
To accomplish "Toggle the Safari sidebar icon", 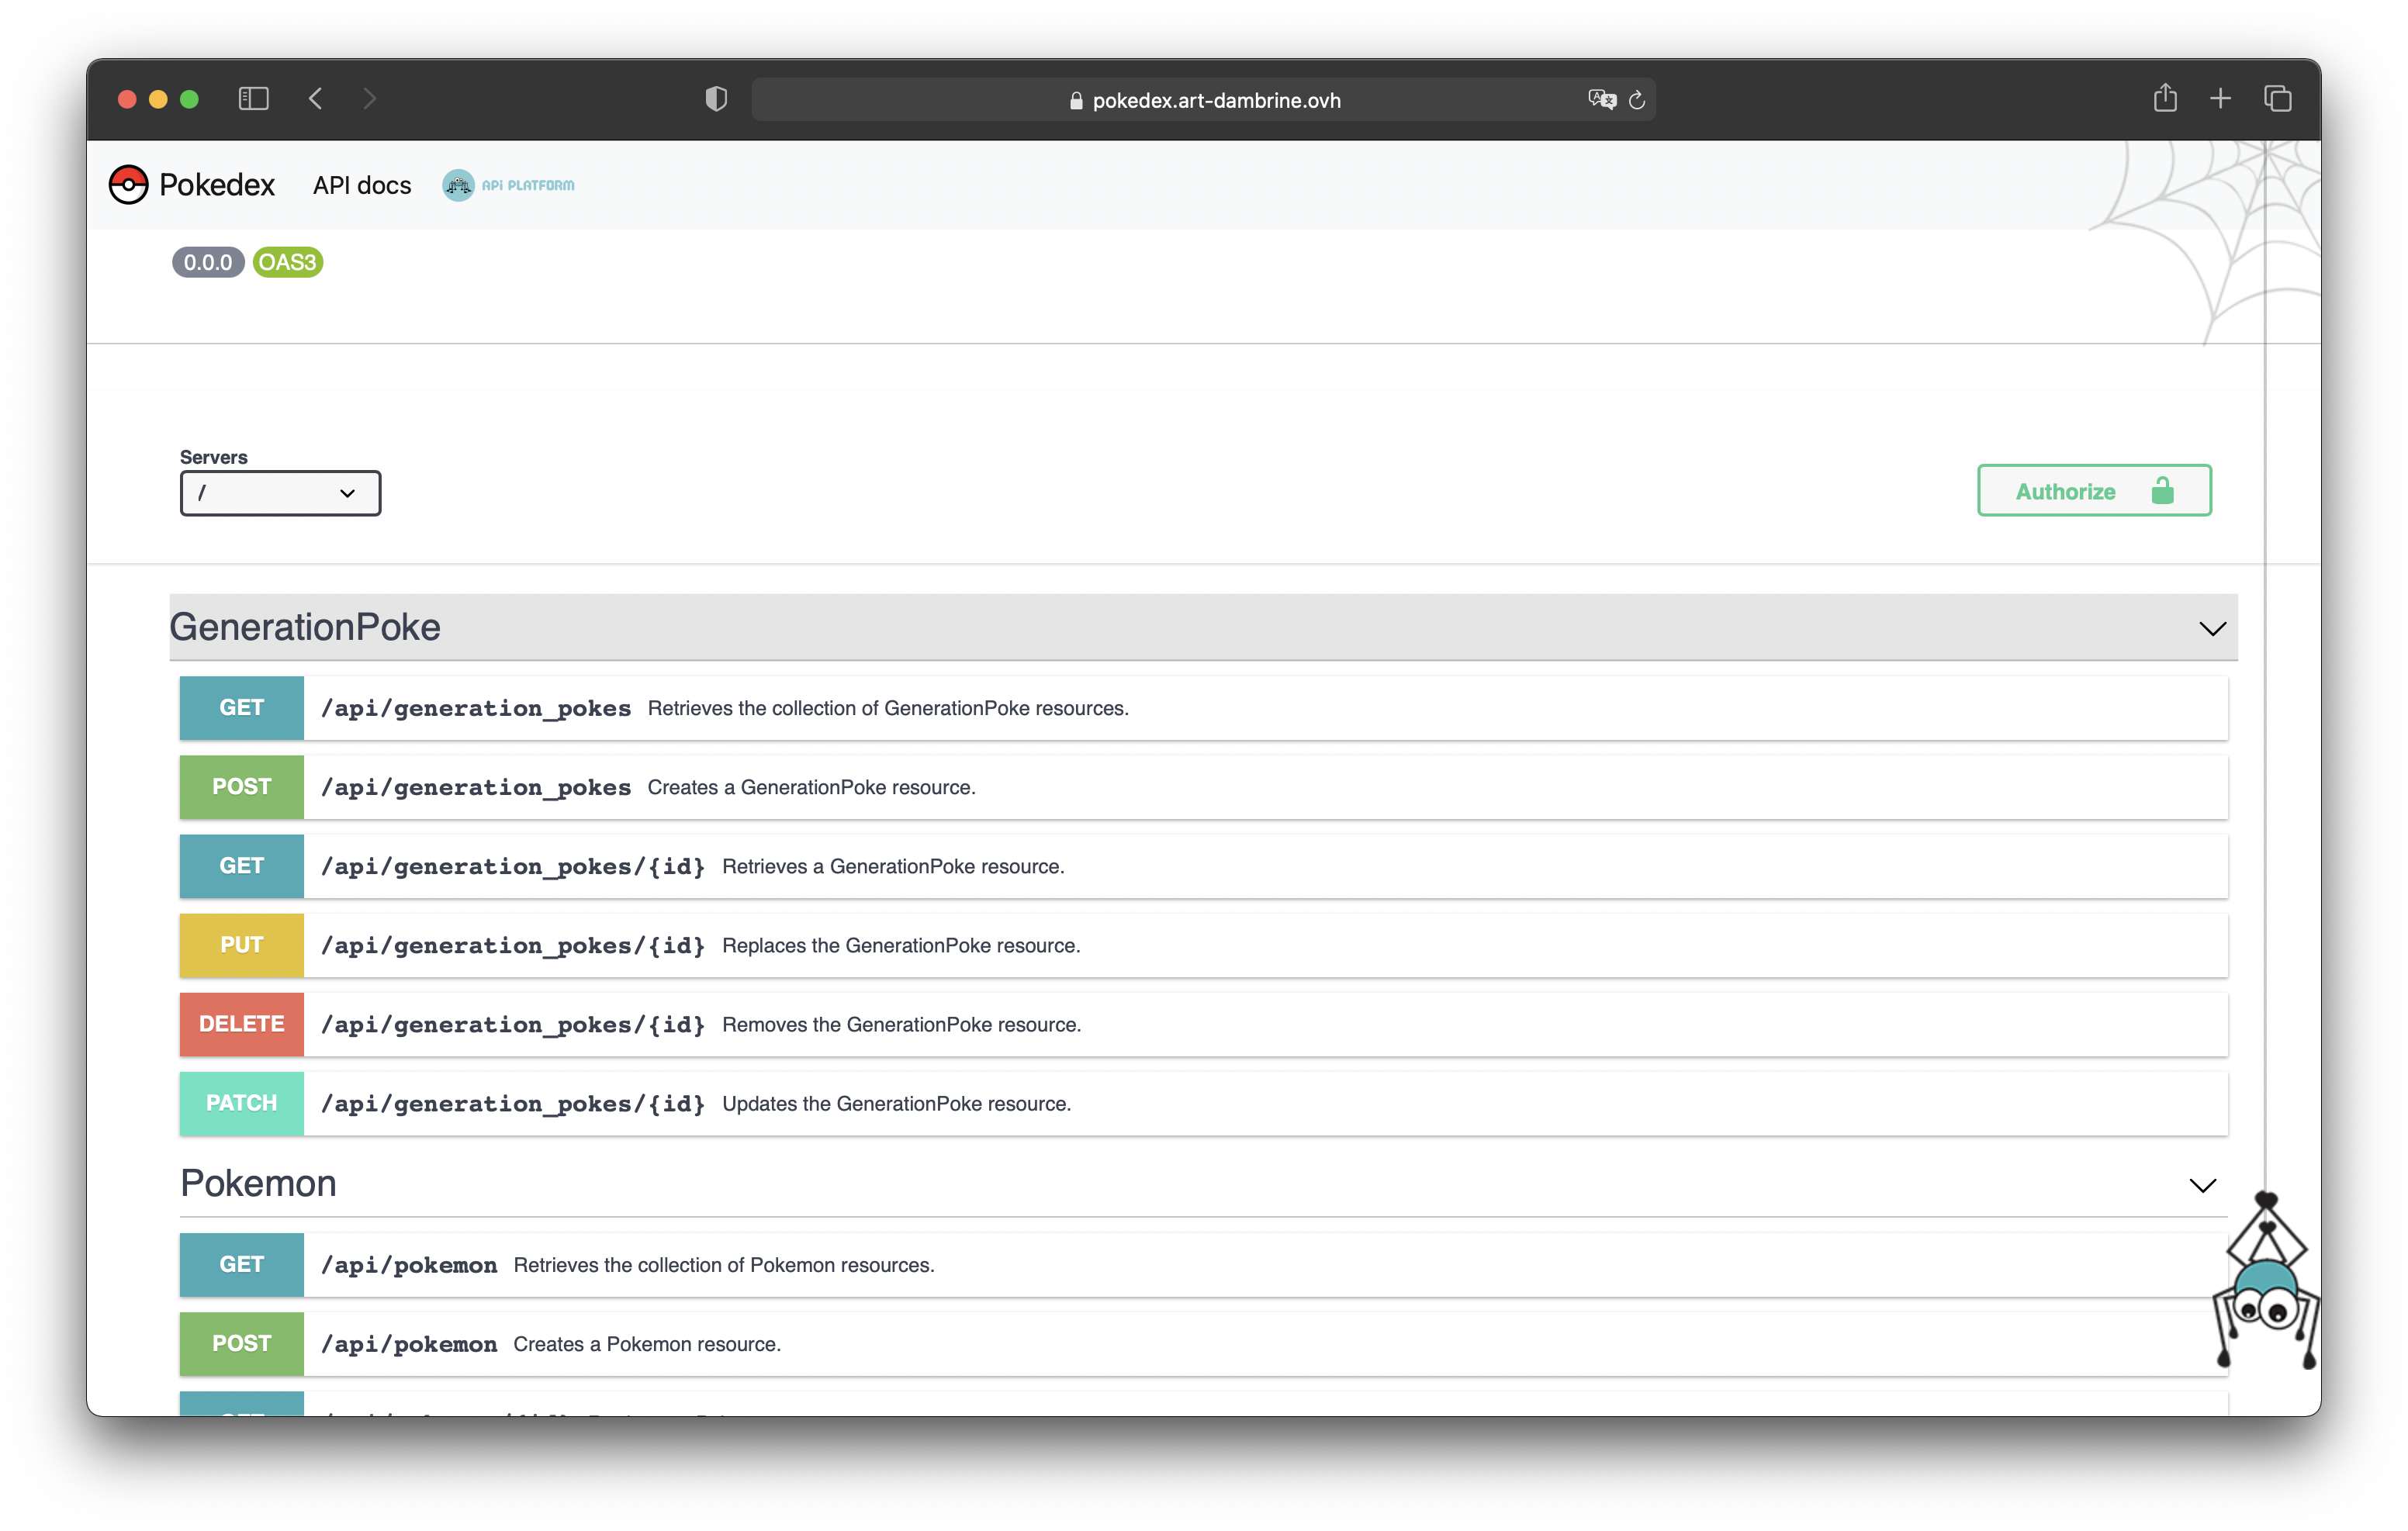I will 253,99.
